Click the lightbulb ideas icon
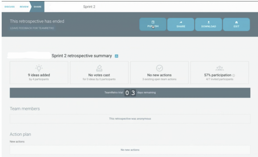 pyautogui.click(x=39, y=68)
